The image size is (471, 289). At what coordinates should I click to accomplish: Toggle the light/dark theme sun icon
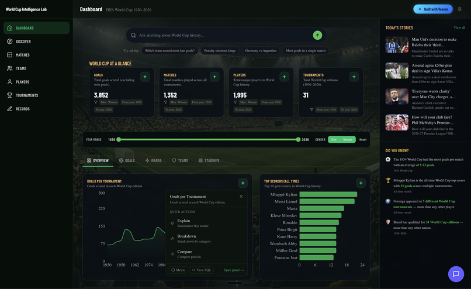459,9
